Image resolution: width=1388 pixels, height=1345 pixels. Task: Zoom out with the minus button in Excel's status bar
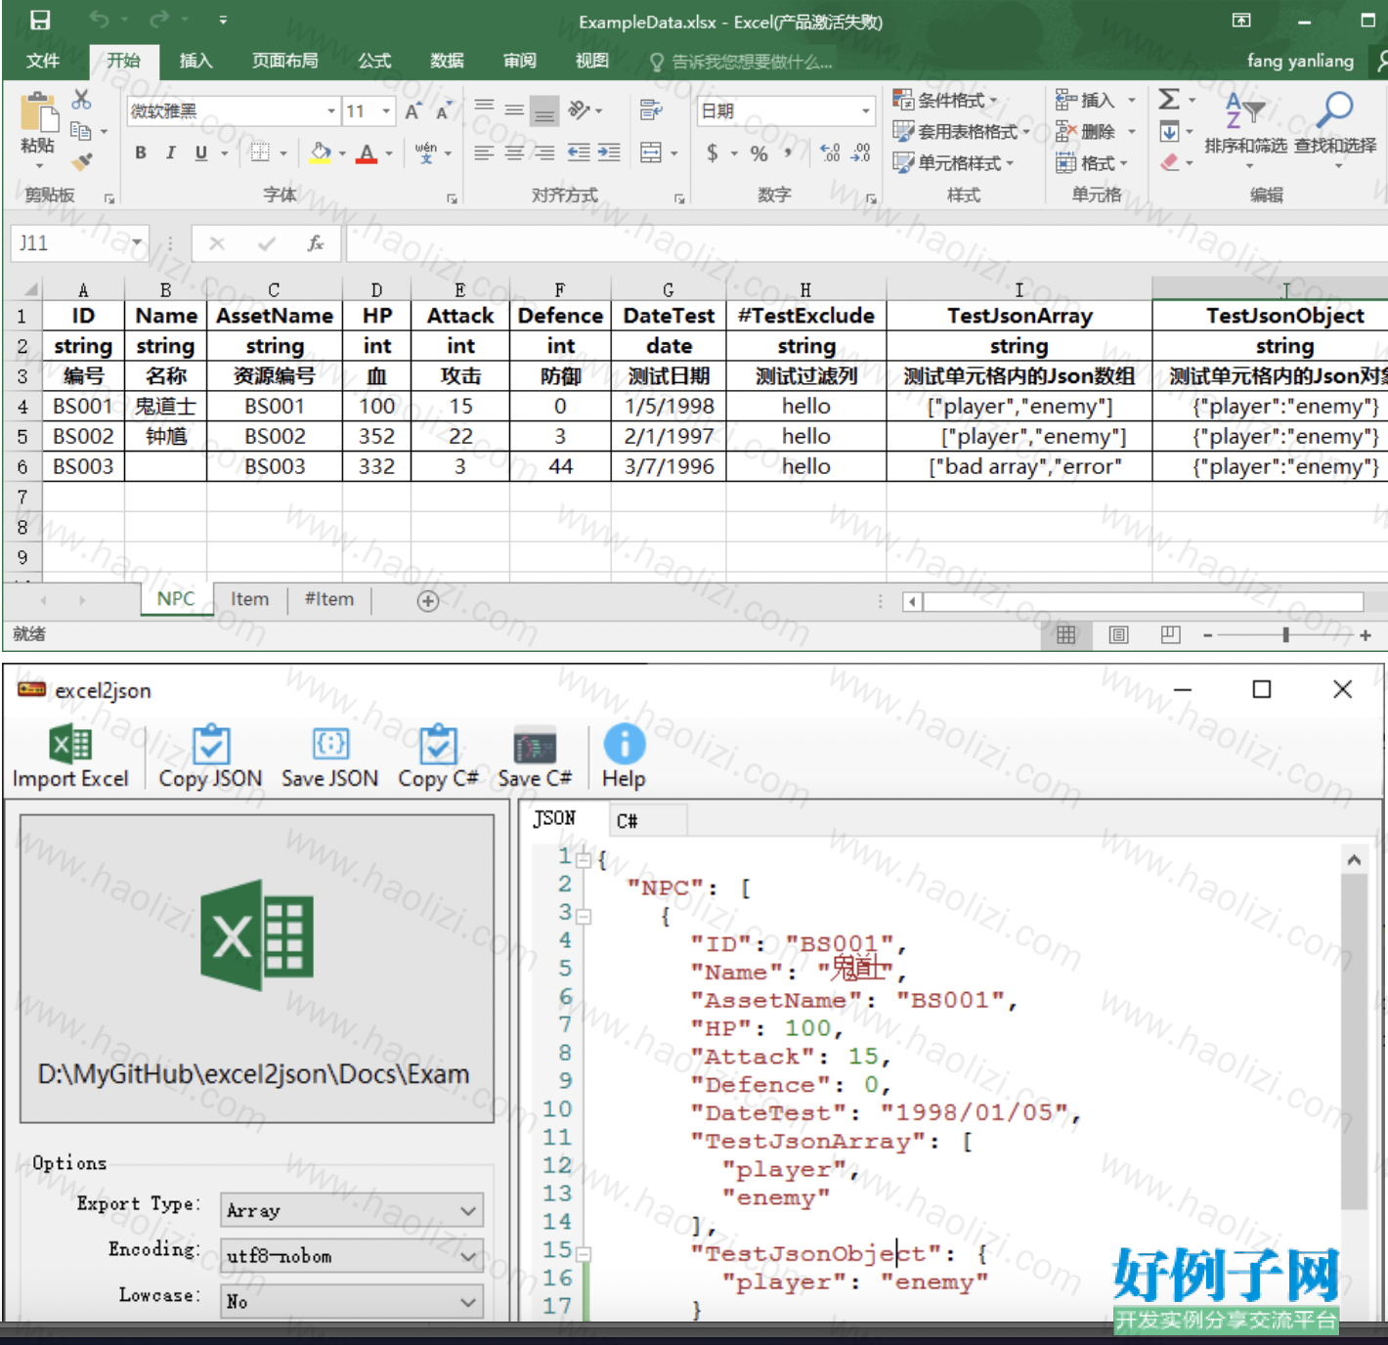(1208, 635)
